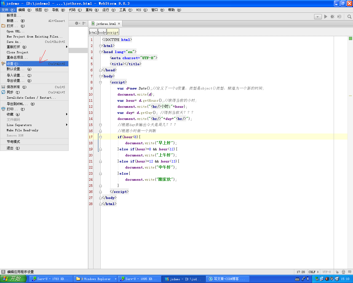This screenshot has height=283, width=353.
Task: Collapse the script tag fold on line 8
Action: (100, 82)
